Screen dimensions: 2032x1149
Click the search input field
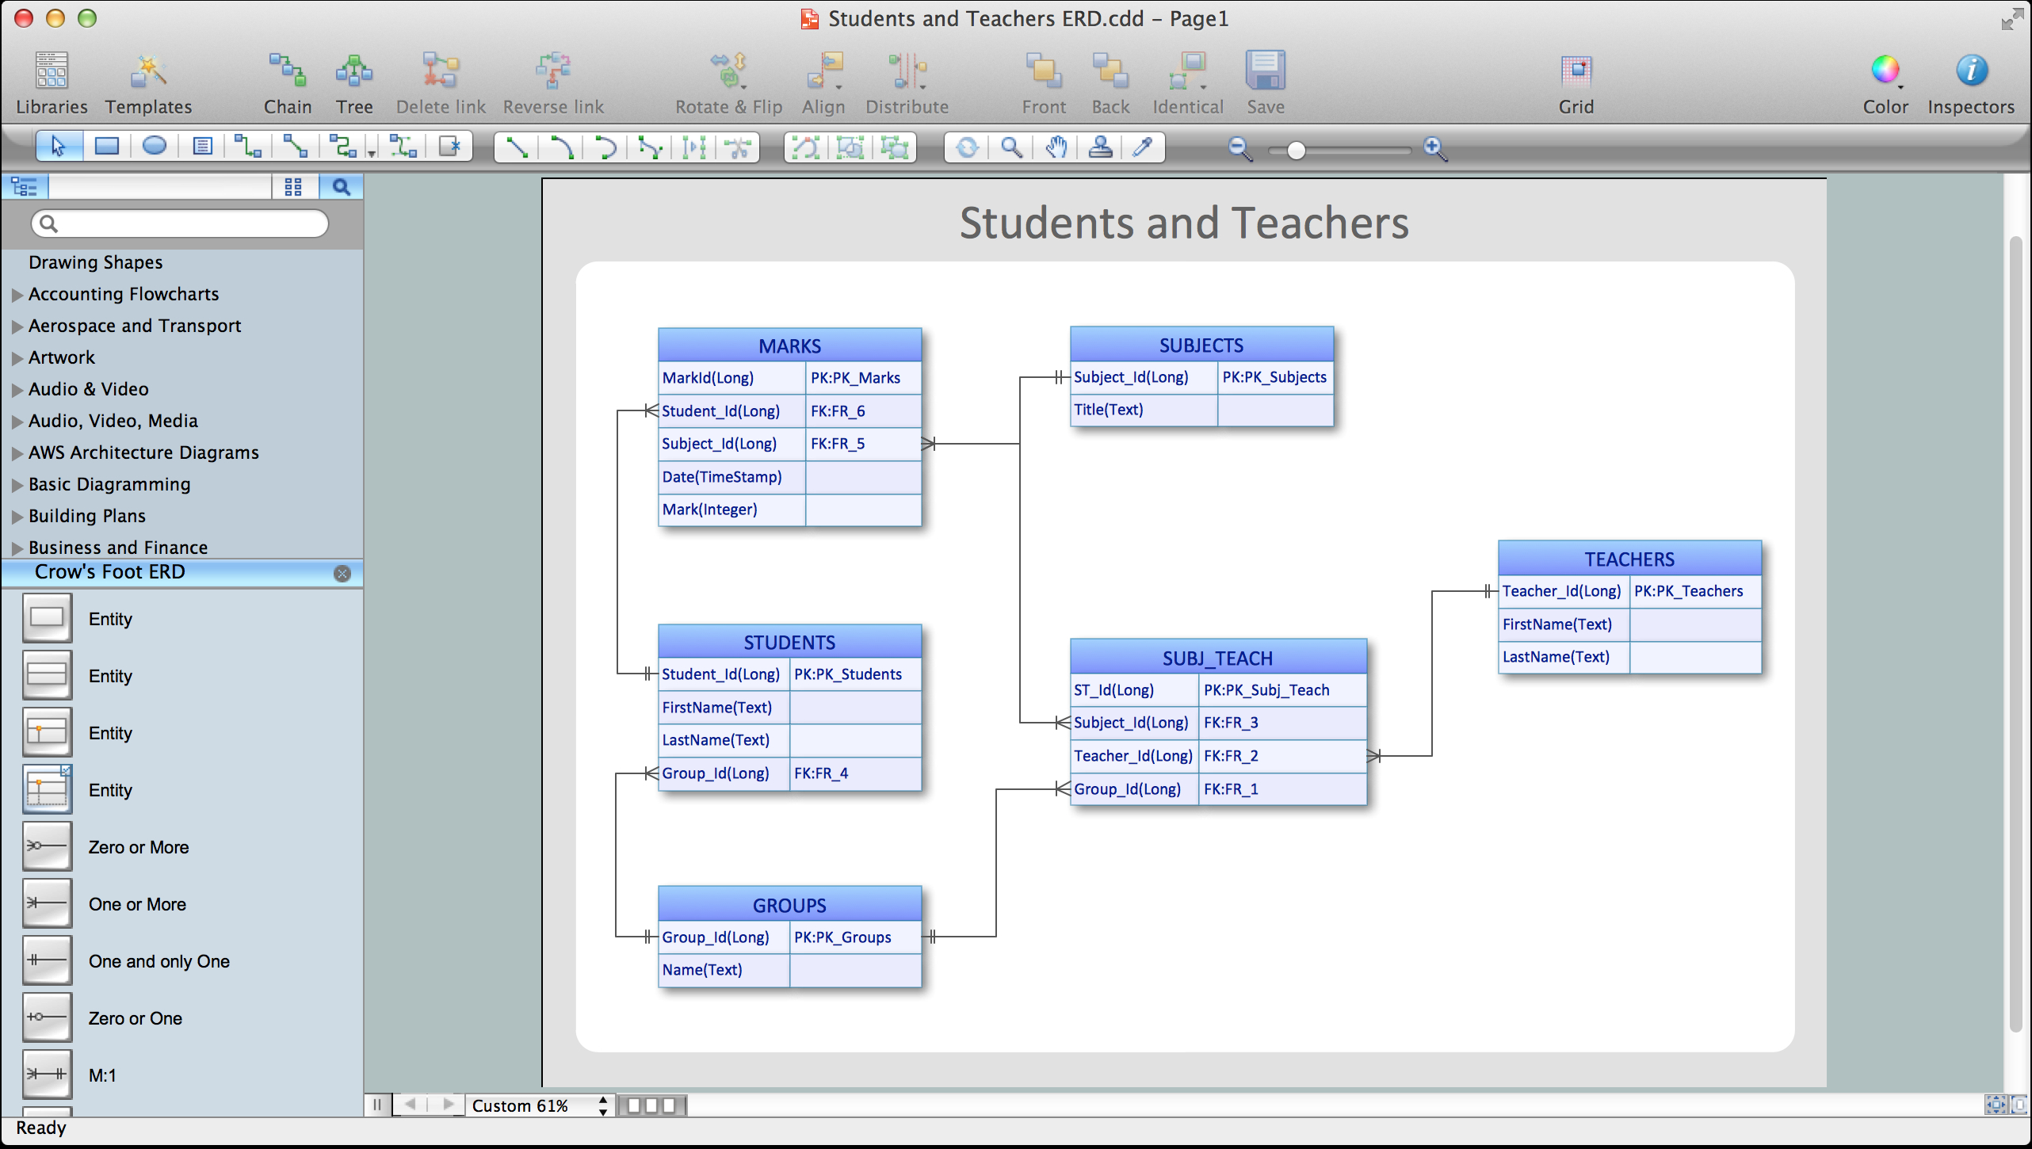[x=181, y=222]
